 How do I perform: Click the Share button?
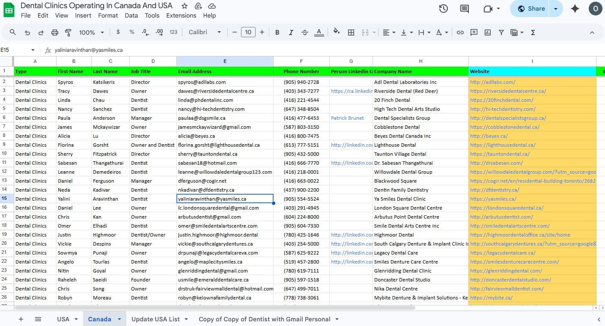531,9
